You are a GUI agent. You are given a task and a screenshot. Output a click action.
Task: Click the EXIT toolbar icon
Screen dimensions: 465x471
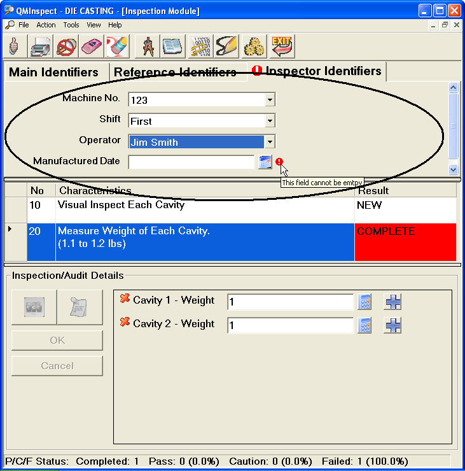(x=281, y=46)
